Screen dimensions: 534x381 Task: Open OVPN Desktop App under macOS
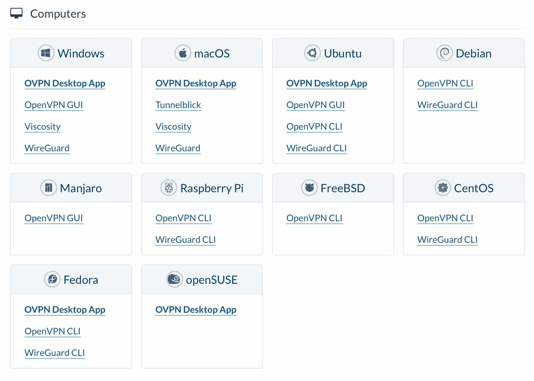196,83
